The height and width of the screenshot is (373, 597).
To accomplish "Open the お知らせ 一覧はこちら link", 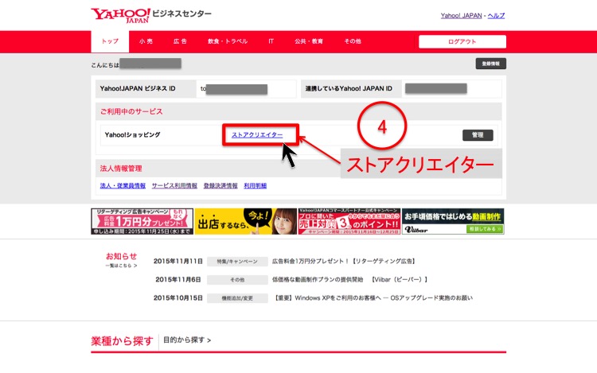I will (x=122, y=266).
